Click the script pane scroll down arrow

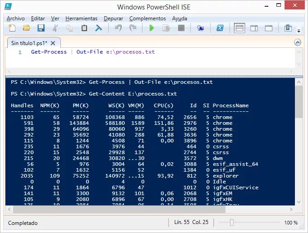pos(299,64)
